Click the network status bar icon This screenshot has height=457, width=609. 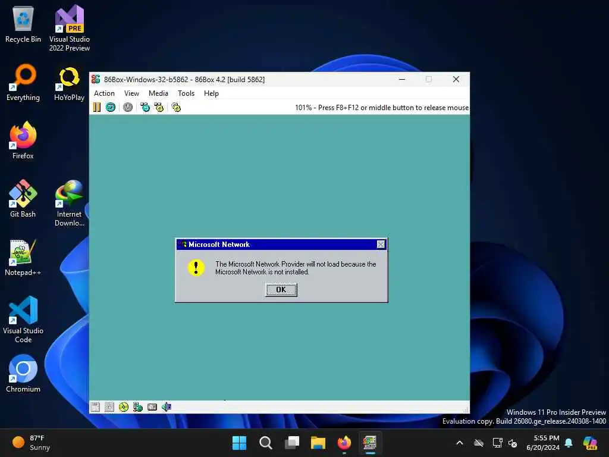pyautogui.click(x=138, y=407)
